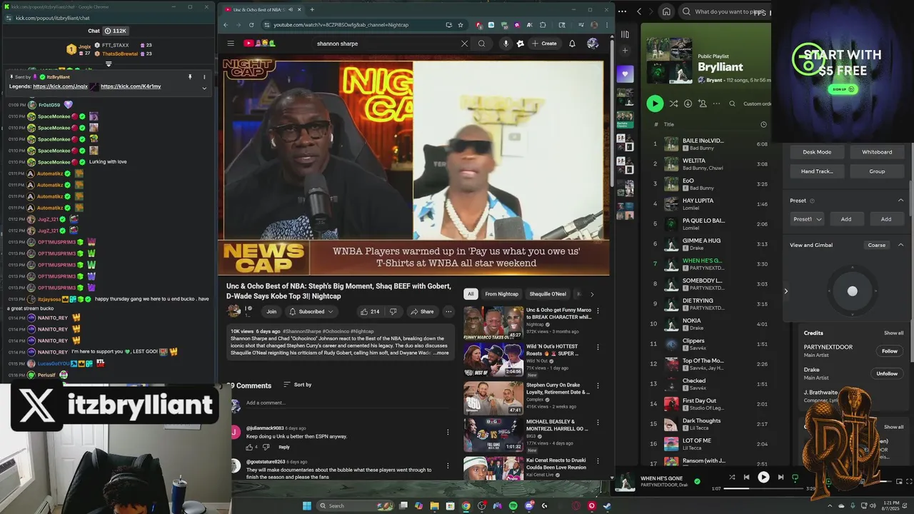Open the YouTube account avatar menu

point(593,44)
